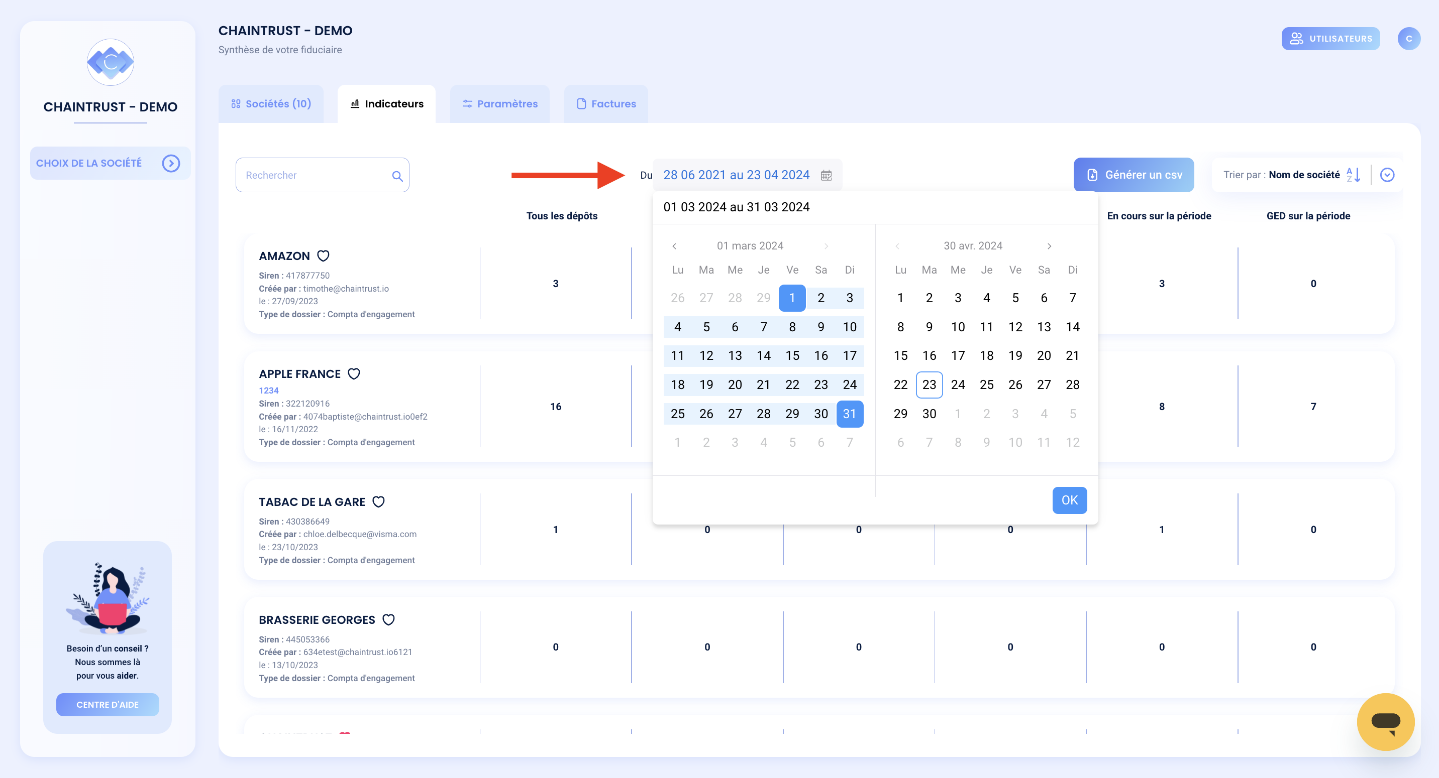Favorite the BRASSERIE GEORGES heart

click(388, 619)
